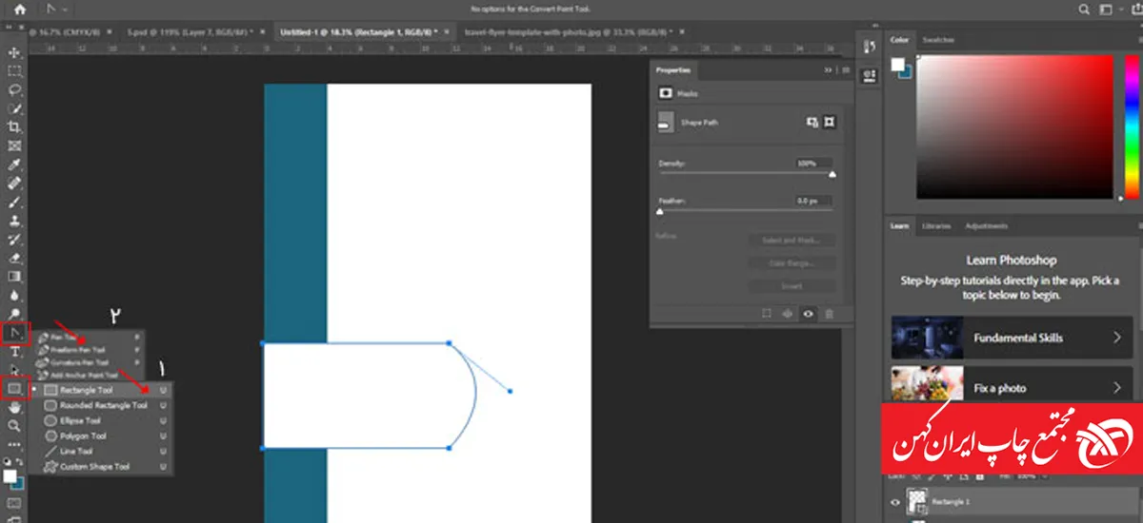Image resolution: width=1143 pixels, height=523 pixels.
Task: Expand the Fix a photo tutorial chevron
Action: 1117,388
